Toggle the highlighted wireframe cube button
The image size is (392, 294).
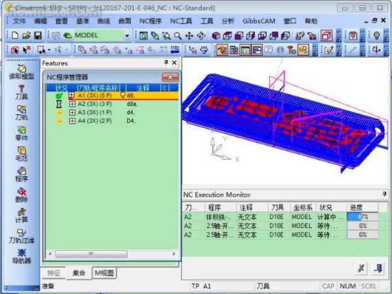(327, 36)
